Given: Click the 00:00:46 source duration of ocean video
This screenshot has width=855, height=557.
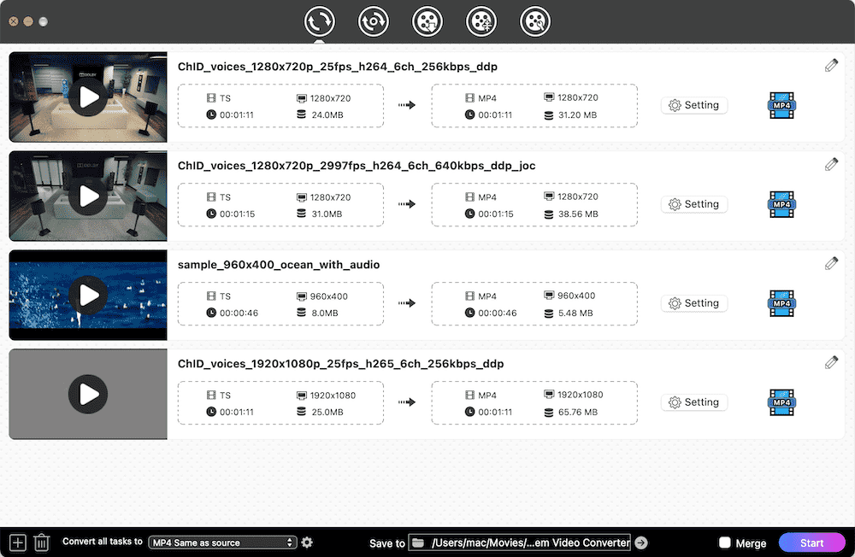Looking at the screenshot, I should pyautogui.click(x=239, y=314).
